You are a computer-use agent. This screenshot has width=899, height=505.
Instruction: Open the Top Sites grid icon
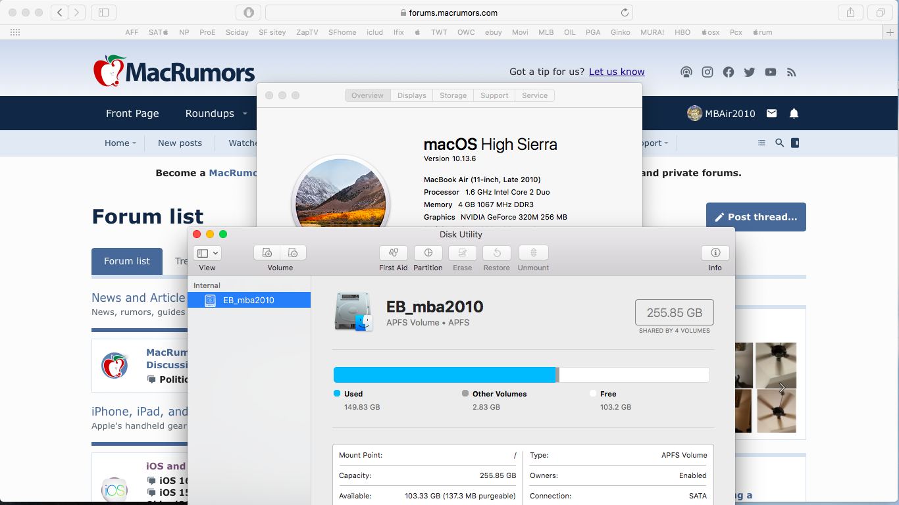click(x=15, y=32)
